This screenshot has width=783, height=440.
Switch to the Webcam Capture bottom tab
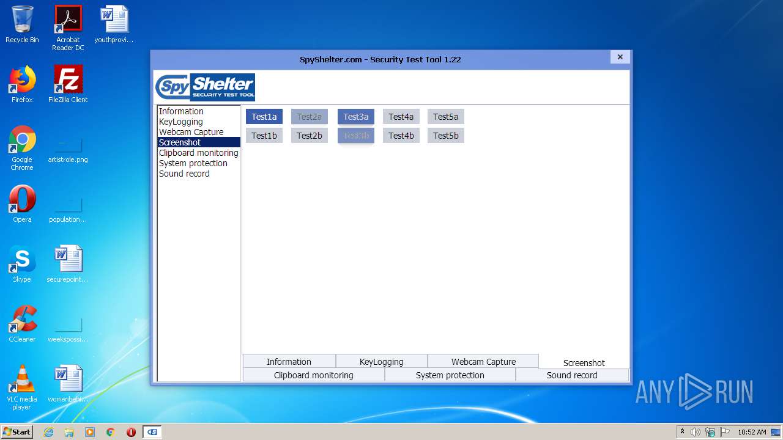pos(483,362)
